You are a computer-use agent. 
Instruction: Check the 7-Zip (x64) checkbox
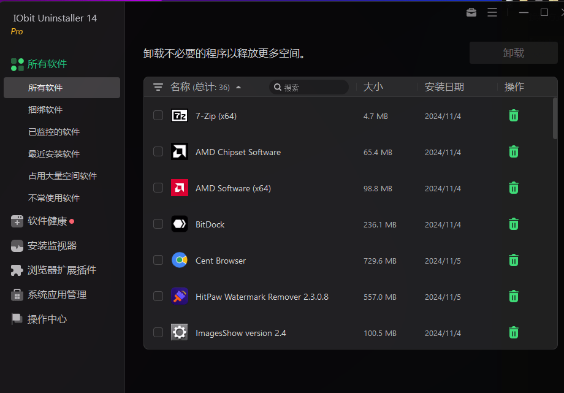(x=158, y=115)
